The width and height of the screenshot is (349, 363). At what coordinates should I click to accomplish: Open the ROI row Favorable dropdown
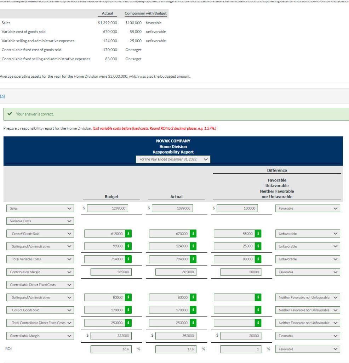click(x=308, y=349)
